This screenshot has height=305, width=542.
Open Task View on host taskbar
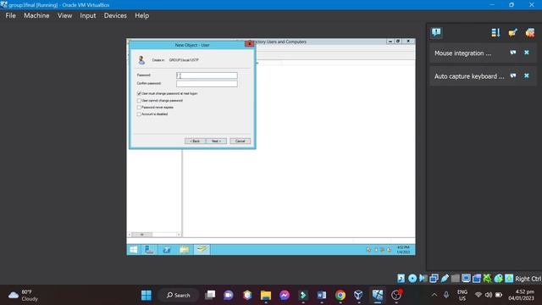pyautogui.click(x=210, y=295)
